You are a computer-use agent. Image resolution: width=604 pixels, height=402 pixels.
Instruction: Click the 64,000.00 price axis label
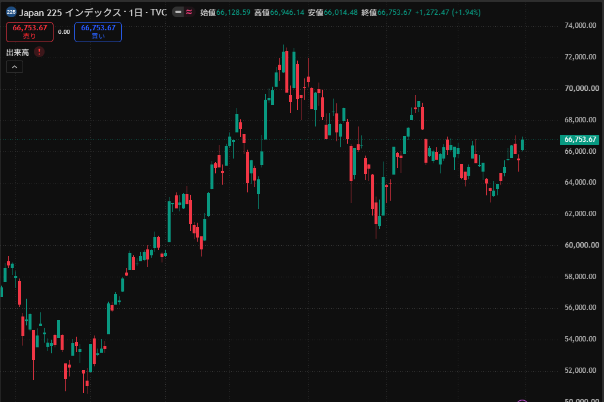(x=580, y=182)
